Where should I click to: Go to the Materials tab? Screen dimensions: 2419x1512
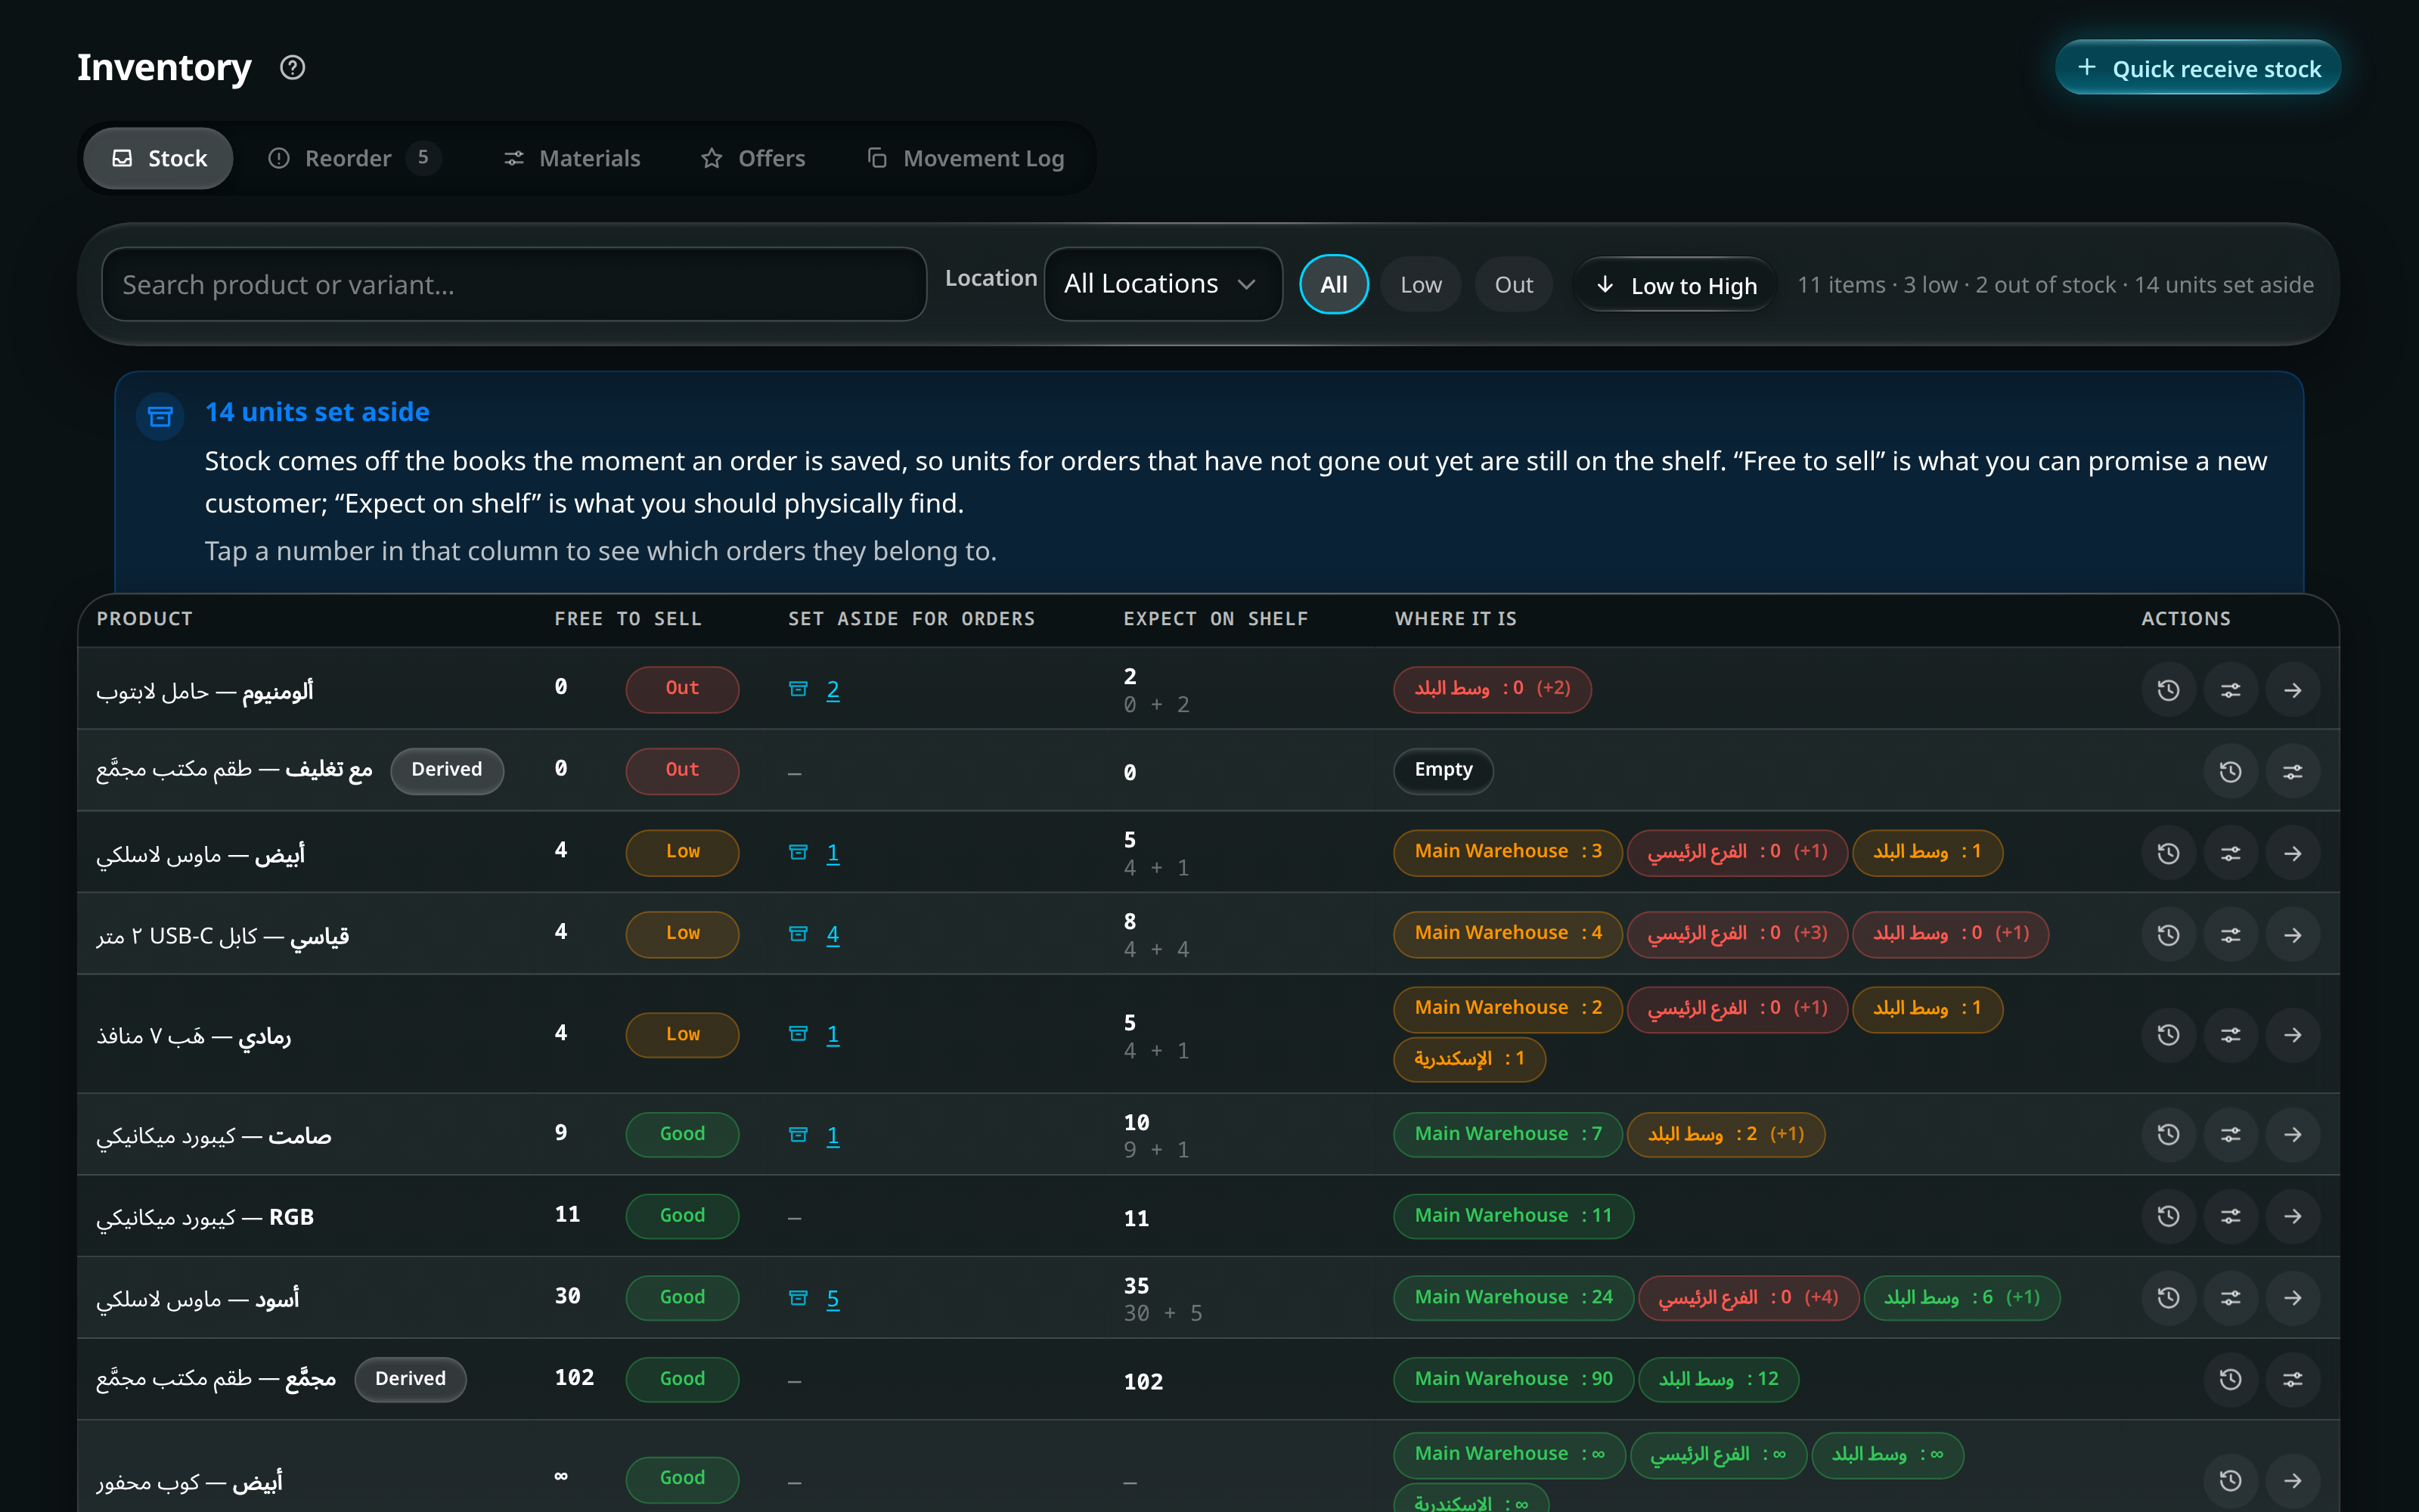(x=571, y=158)
